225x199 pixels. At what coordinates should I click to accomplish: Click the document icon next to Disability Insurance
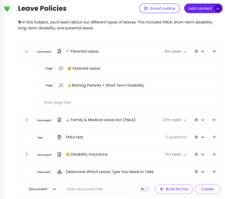(59, 154)
